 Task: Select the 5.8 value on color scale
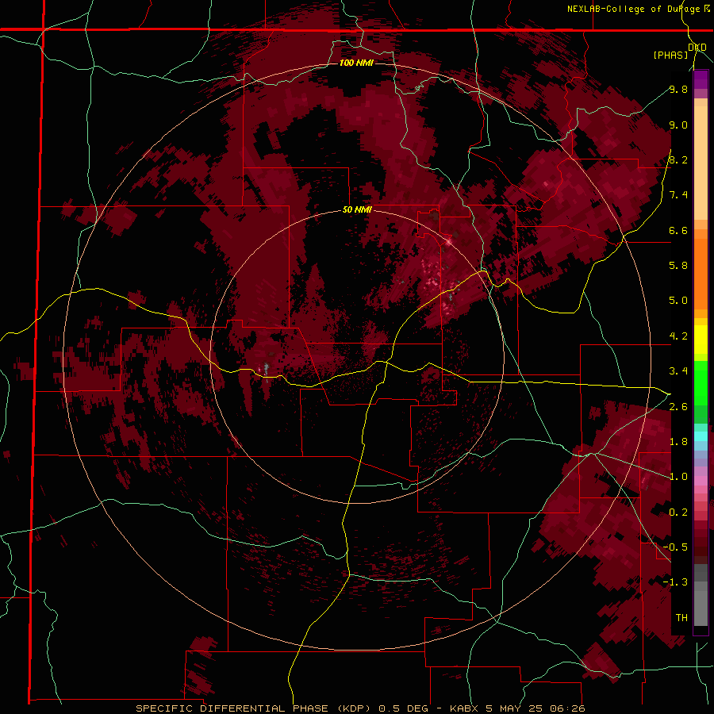[678, 266]
